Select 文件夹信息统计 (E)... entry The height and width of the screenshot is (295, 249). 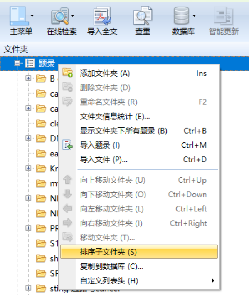139,117
